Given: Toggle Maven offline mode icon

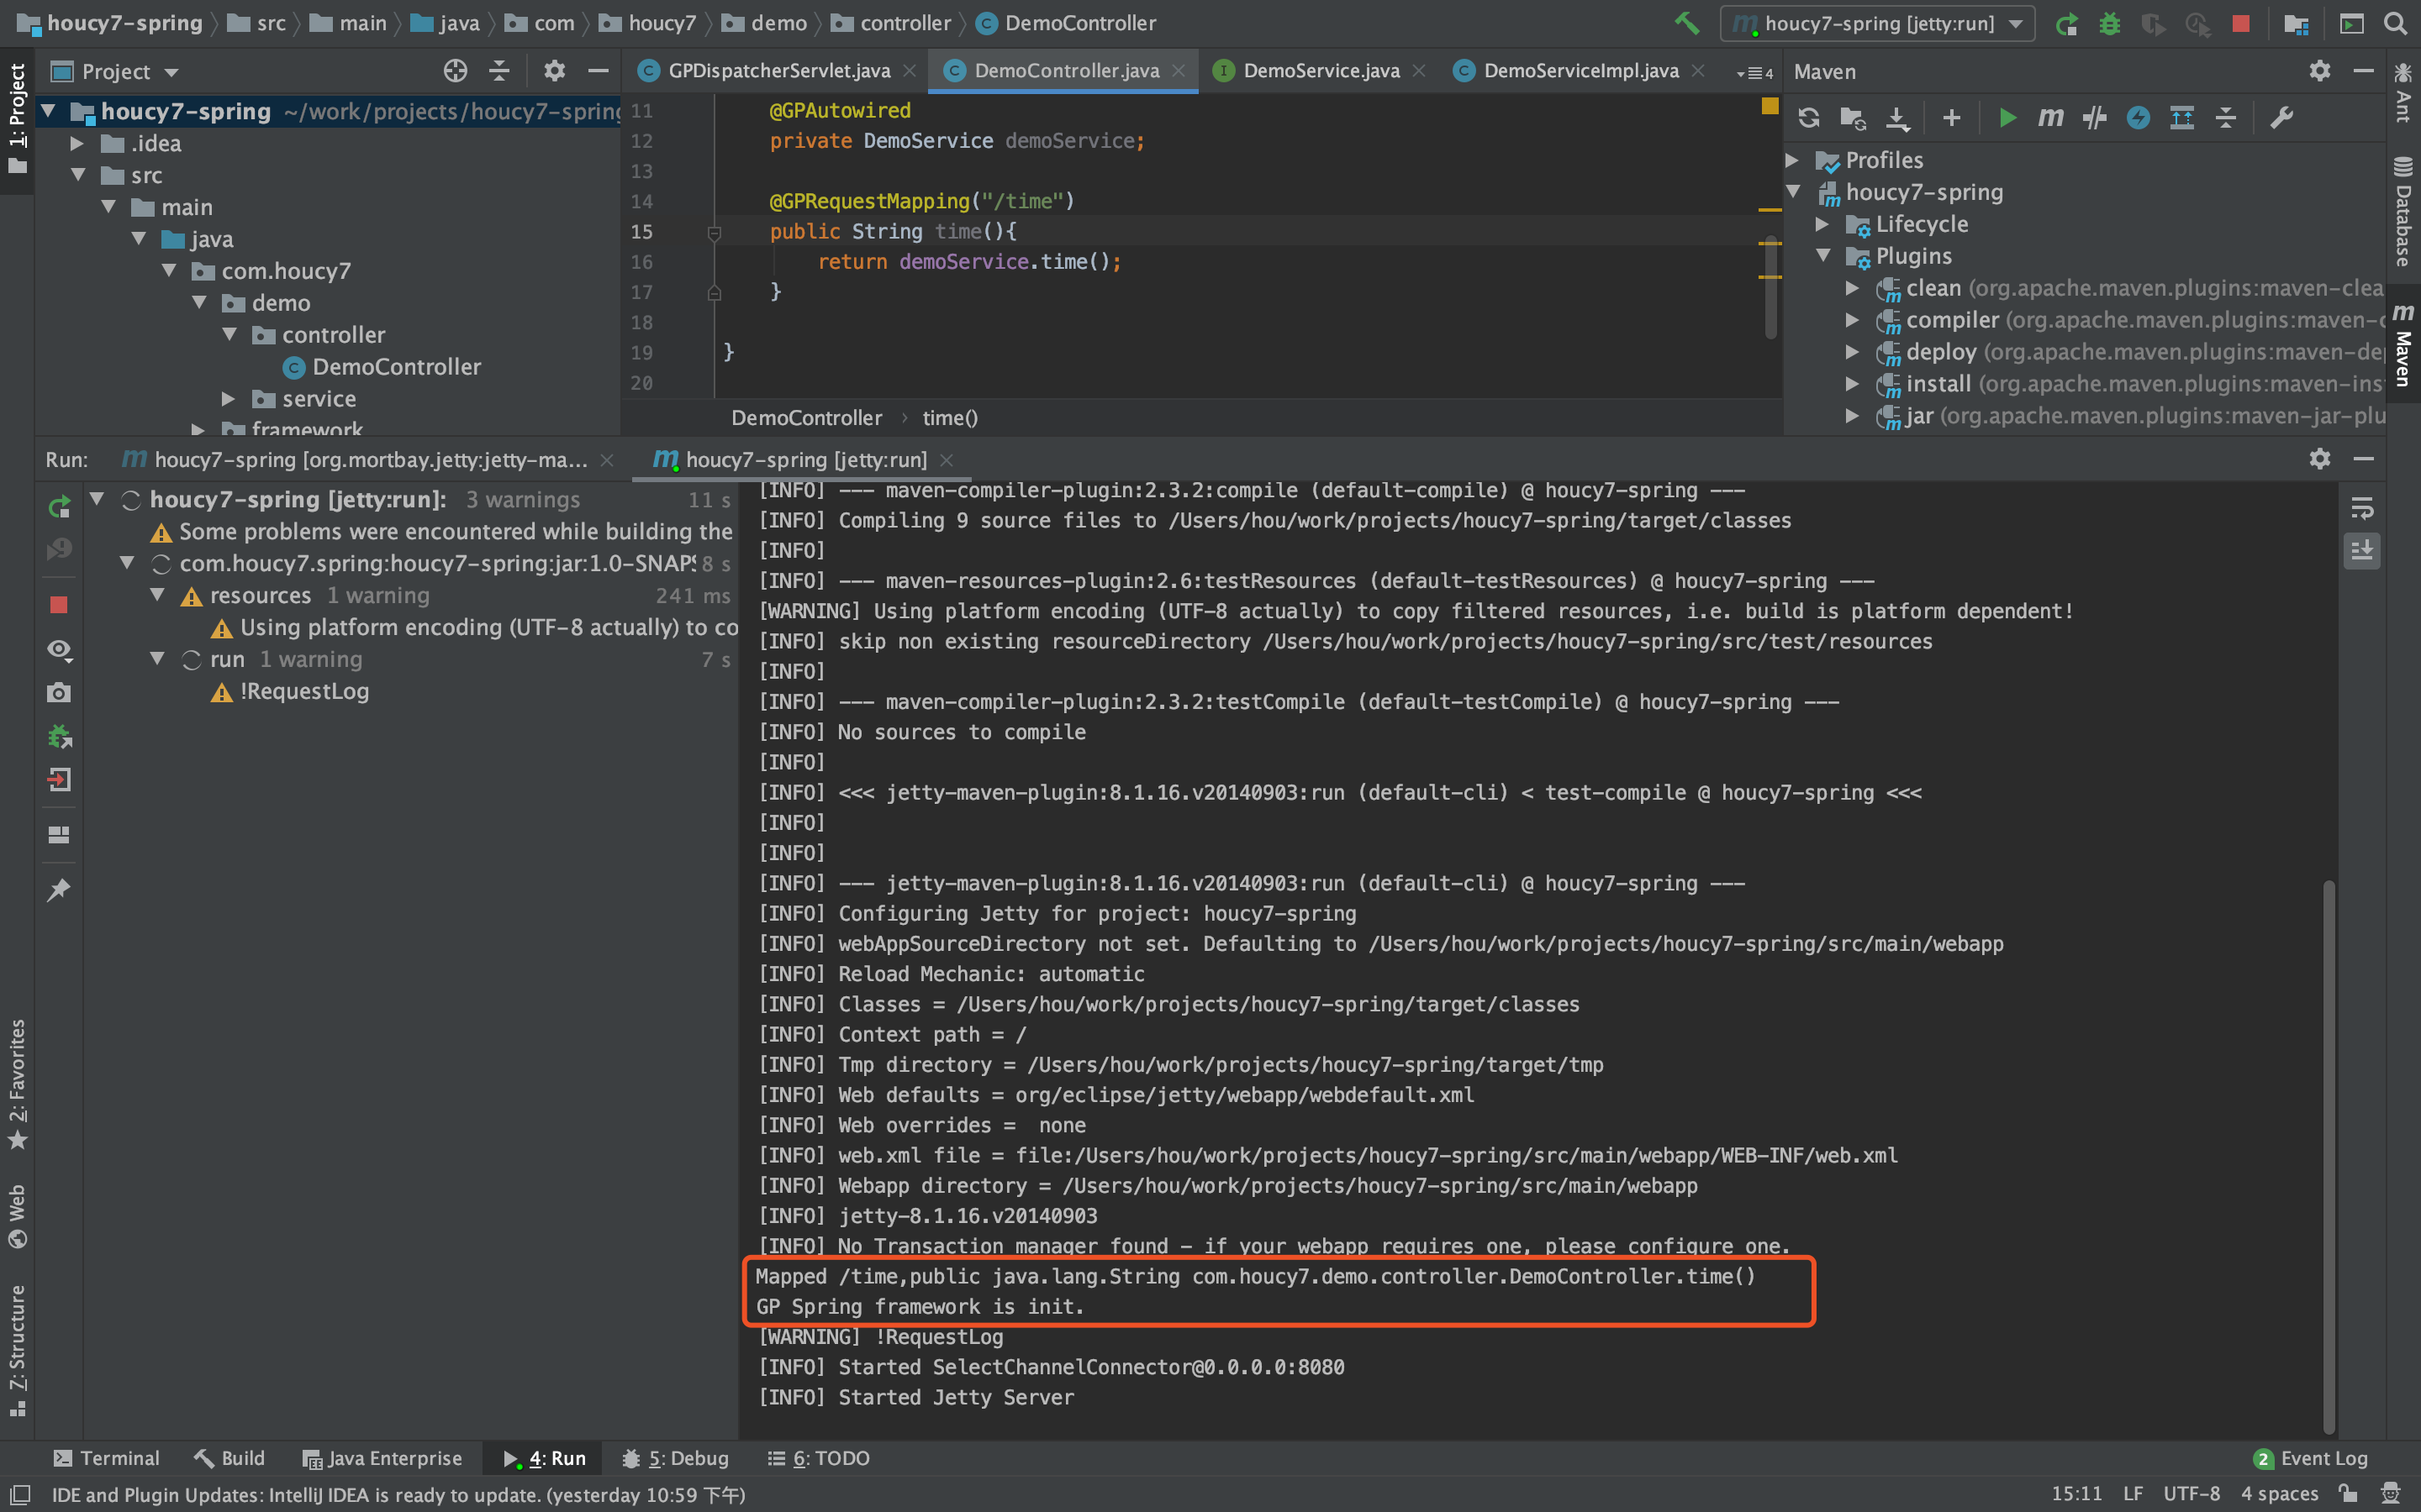Looking at the screenshot, I should [x=2094, y=118].
